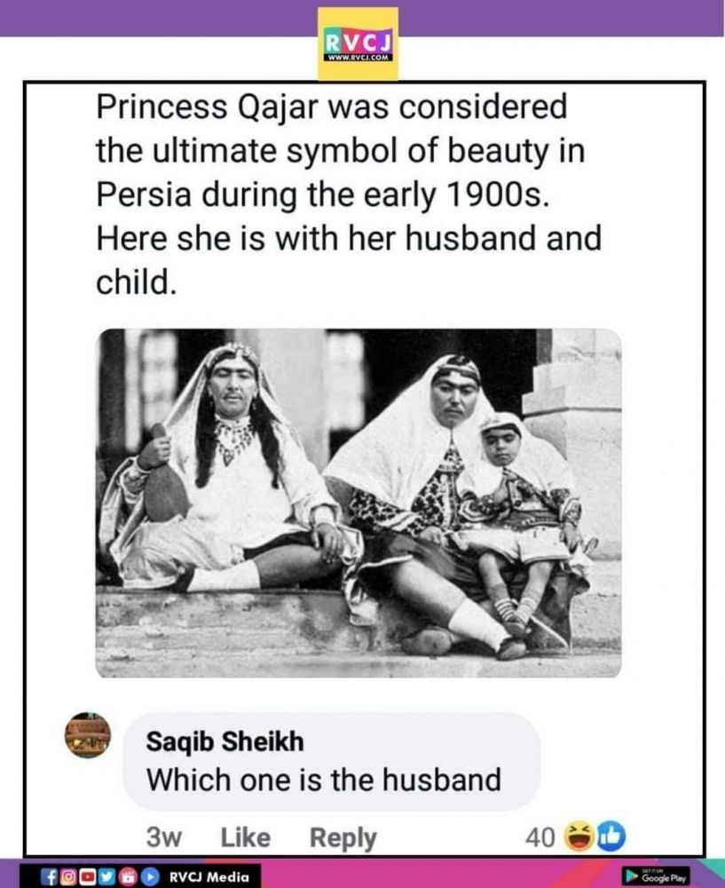Click the red video reel icon
Image resolution: width=725 pixels, height=888 pixels.
(x=125, y=876)
